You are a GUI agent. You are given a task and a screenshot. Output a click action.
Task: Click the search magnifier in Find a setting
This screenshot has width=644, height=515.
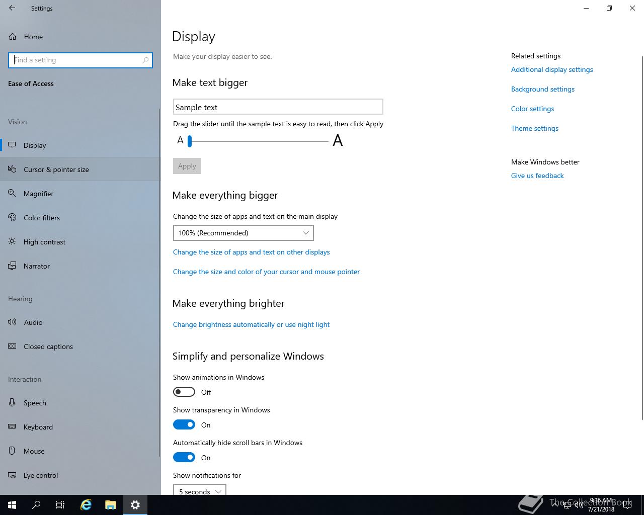click(145, 60)
